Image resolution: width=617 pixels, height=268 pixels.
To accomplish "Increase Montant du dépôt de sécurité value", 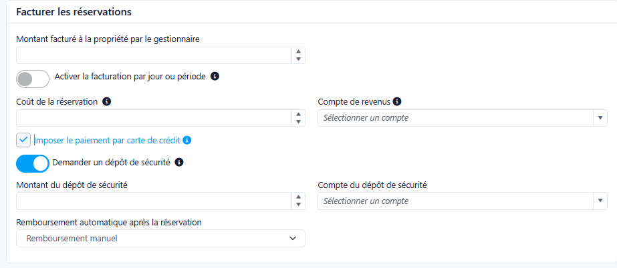I will [298, 197].
